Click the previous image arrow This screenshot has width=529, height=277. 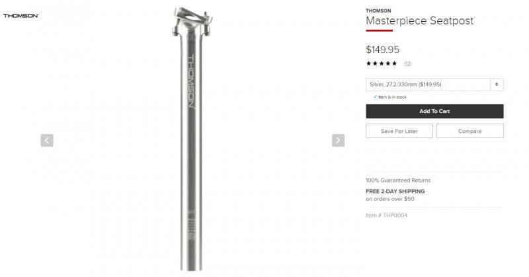point(47,140)
